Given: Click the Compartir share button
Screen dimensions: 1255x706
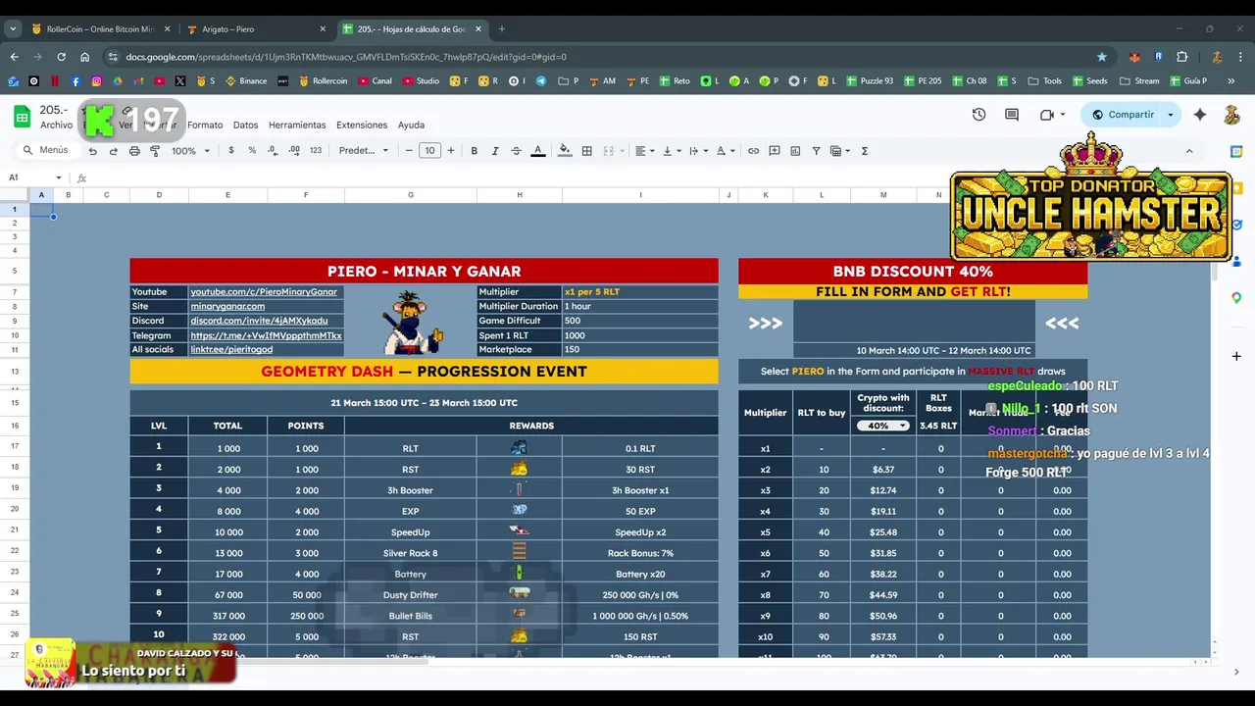Looking at the screenshot, I should tap(1123, 115).
